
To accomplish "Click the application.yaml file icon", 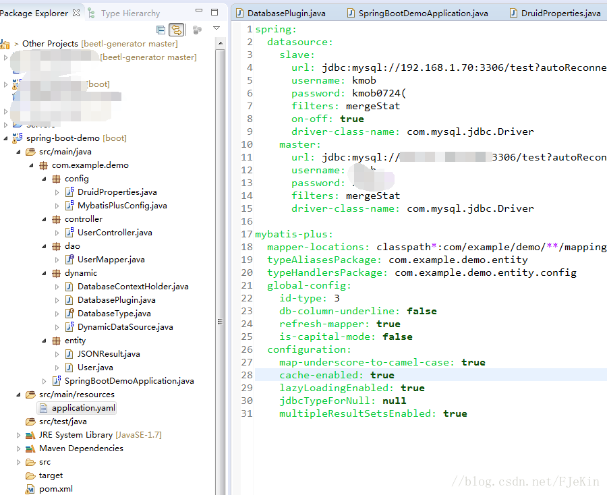I will click(x=44, y=408).
